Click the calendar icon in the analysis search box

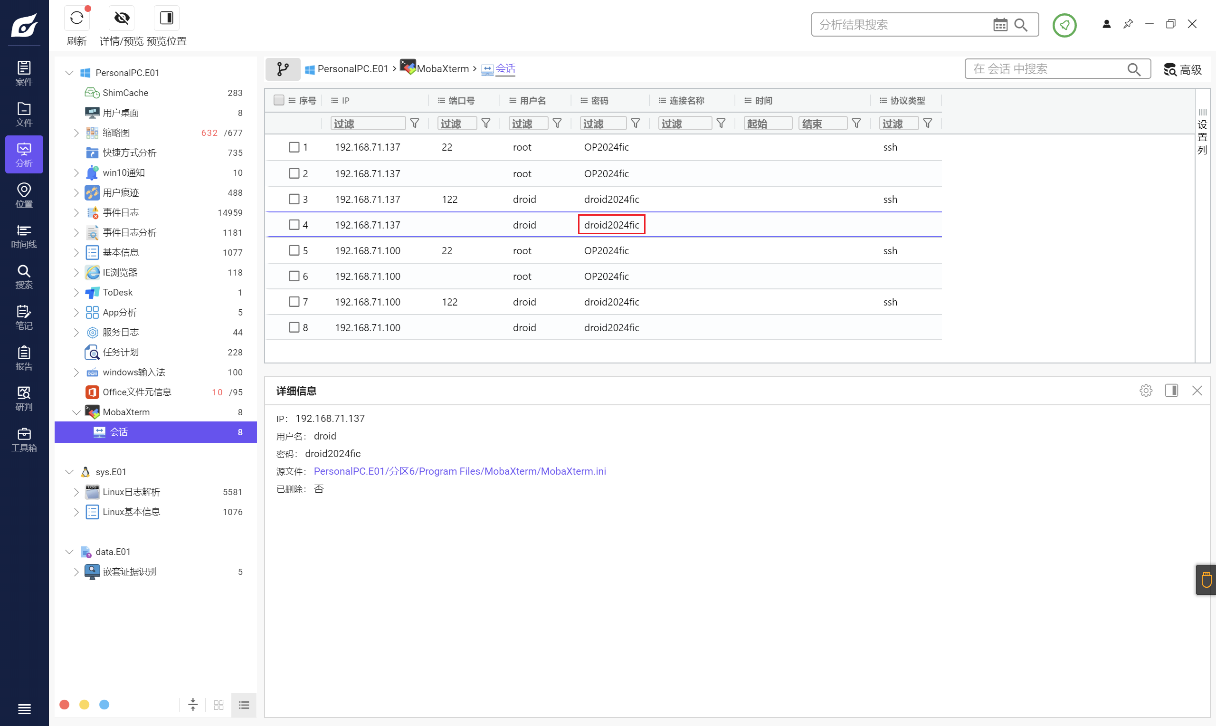point(1000,24)
